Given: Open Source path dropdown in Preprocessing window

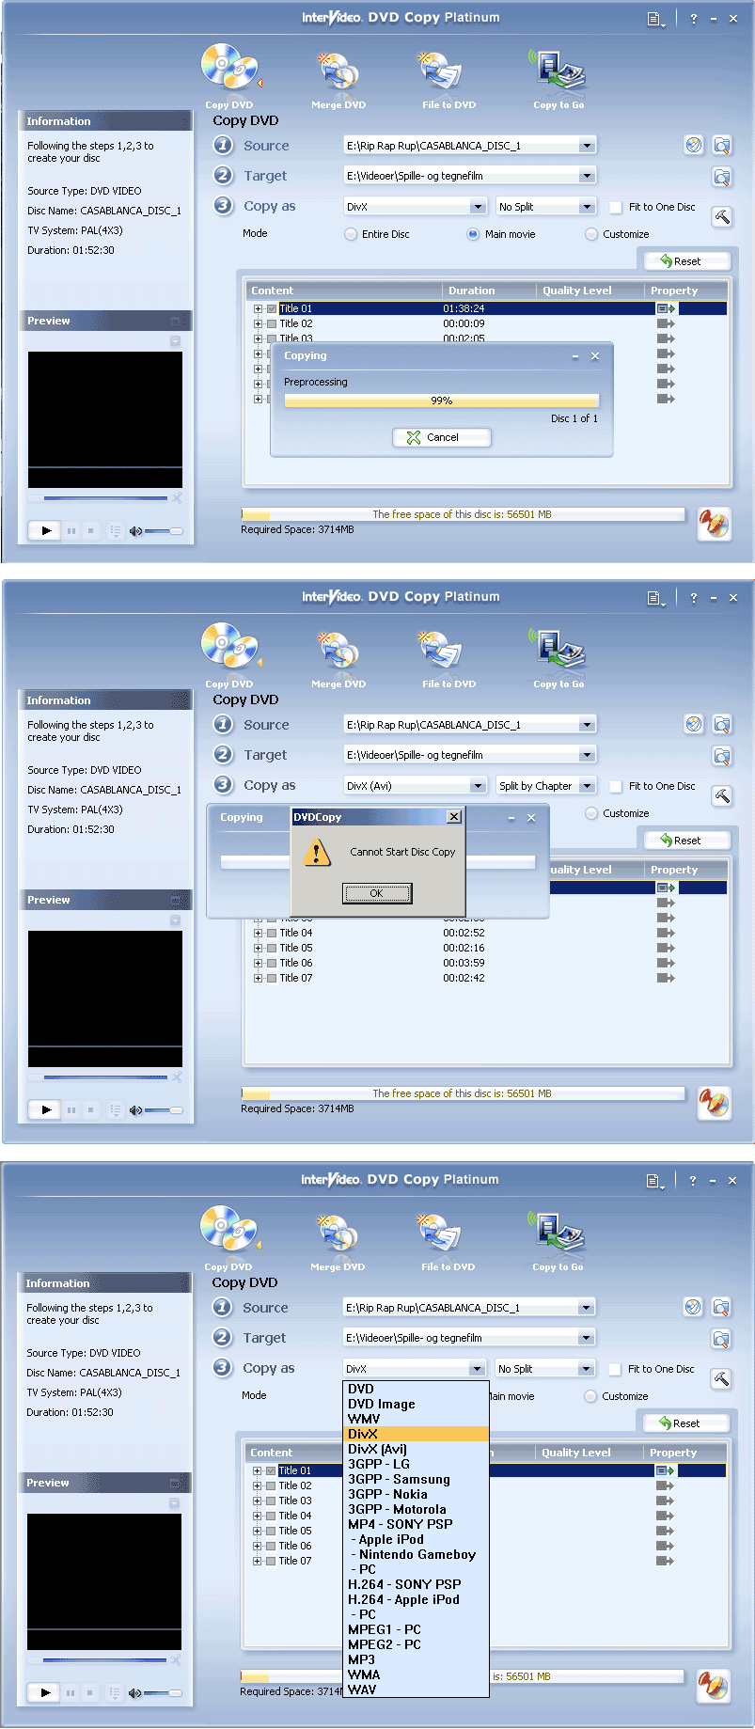Looking at the screenshot, I should (587, 146).
